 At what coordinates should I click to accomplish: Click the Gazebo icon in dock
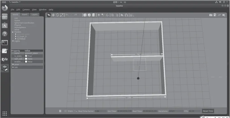5,68
